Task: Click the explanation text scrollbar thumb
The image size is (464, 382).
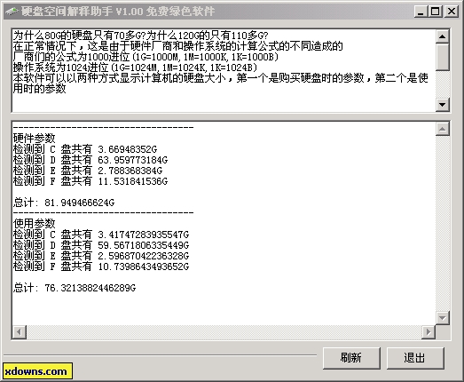Action: tap(443, 57)
